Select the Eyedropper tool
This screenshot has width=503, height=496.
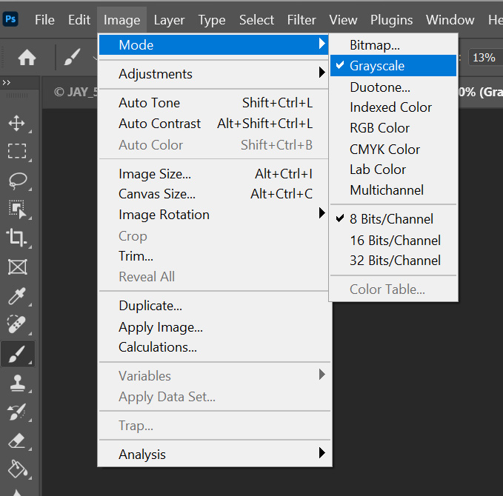[x=17, y=296]
